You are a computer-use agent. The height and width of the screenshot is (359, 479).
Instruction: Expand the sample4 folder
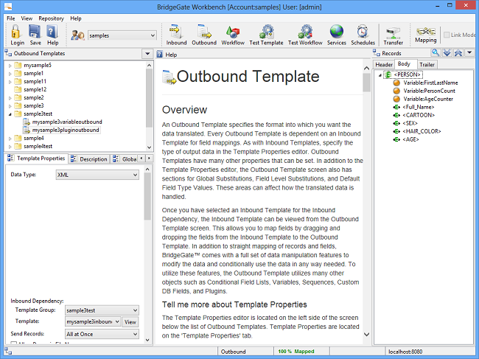[x=10, y=139]
